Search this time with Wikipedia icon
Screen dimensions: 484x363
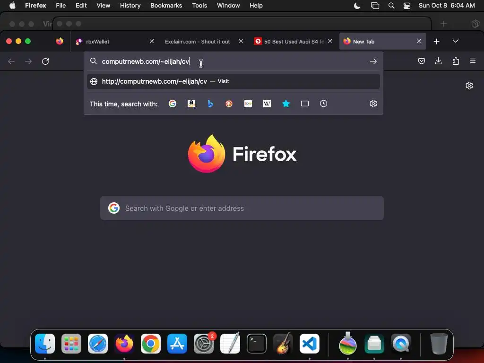click(267, 104)
